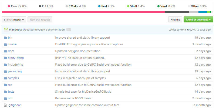Click the util folder icon
This screenshot has height=108, width=216.
5,98
